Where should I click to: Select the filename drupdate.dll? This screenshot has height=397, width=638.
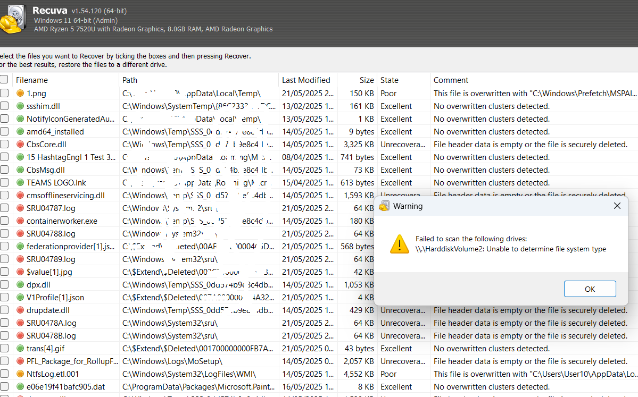(x=48, y=310)
